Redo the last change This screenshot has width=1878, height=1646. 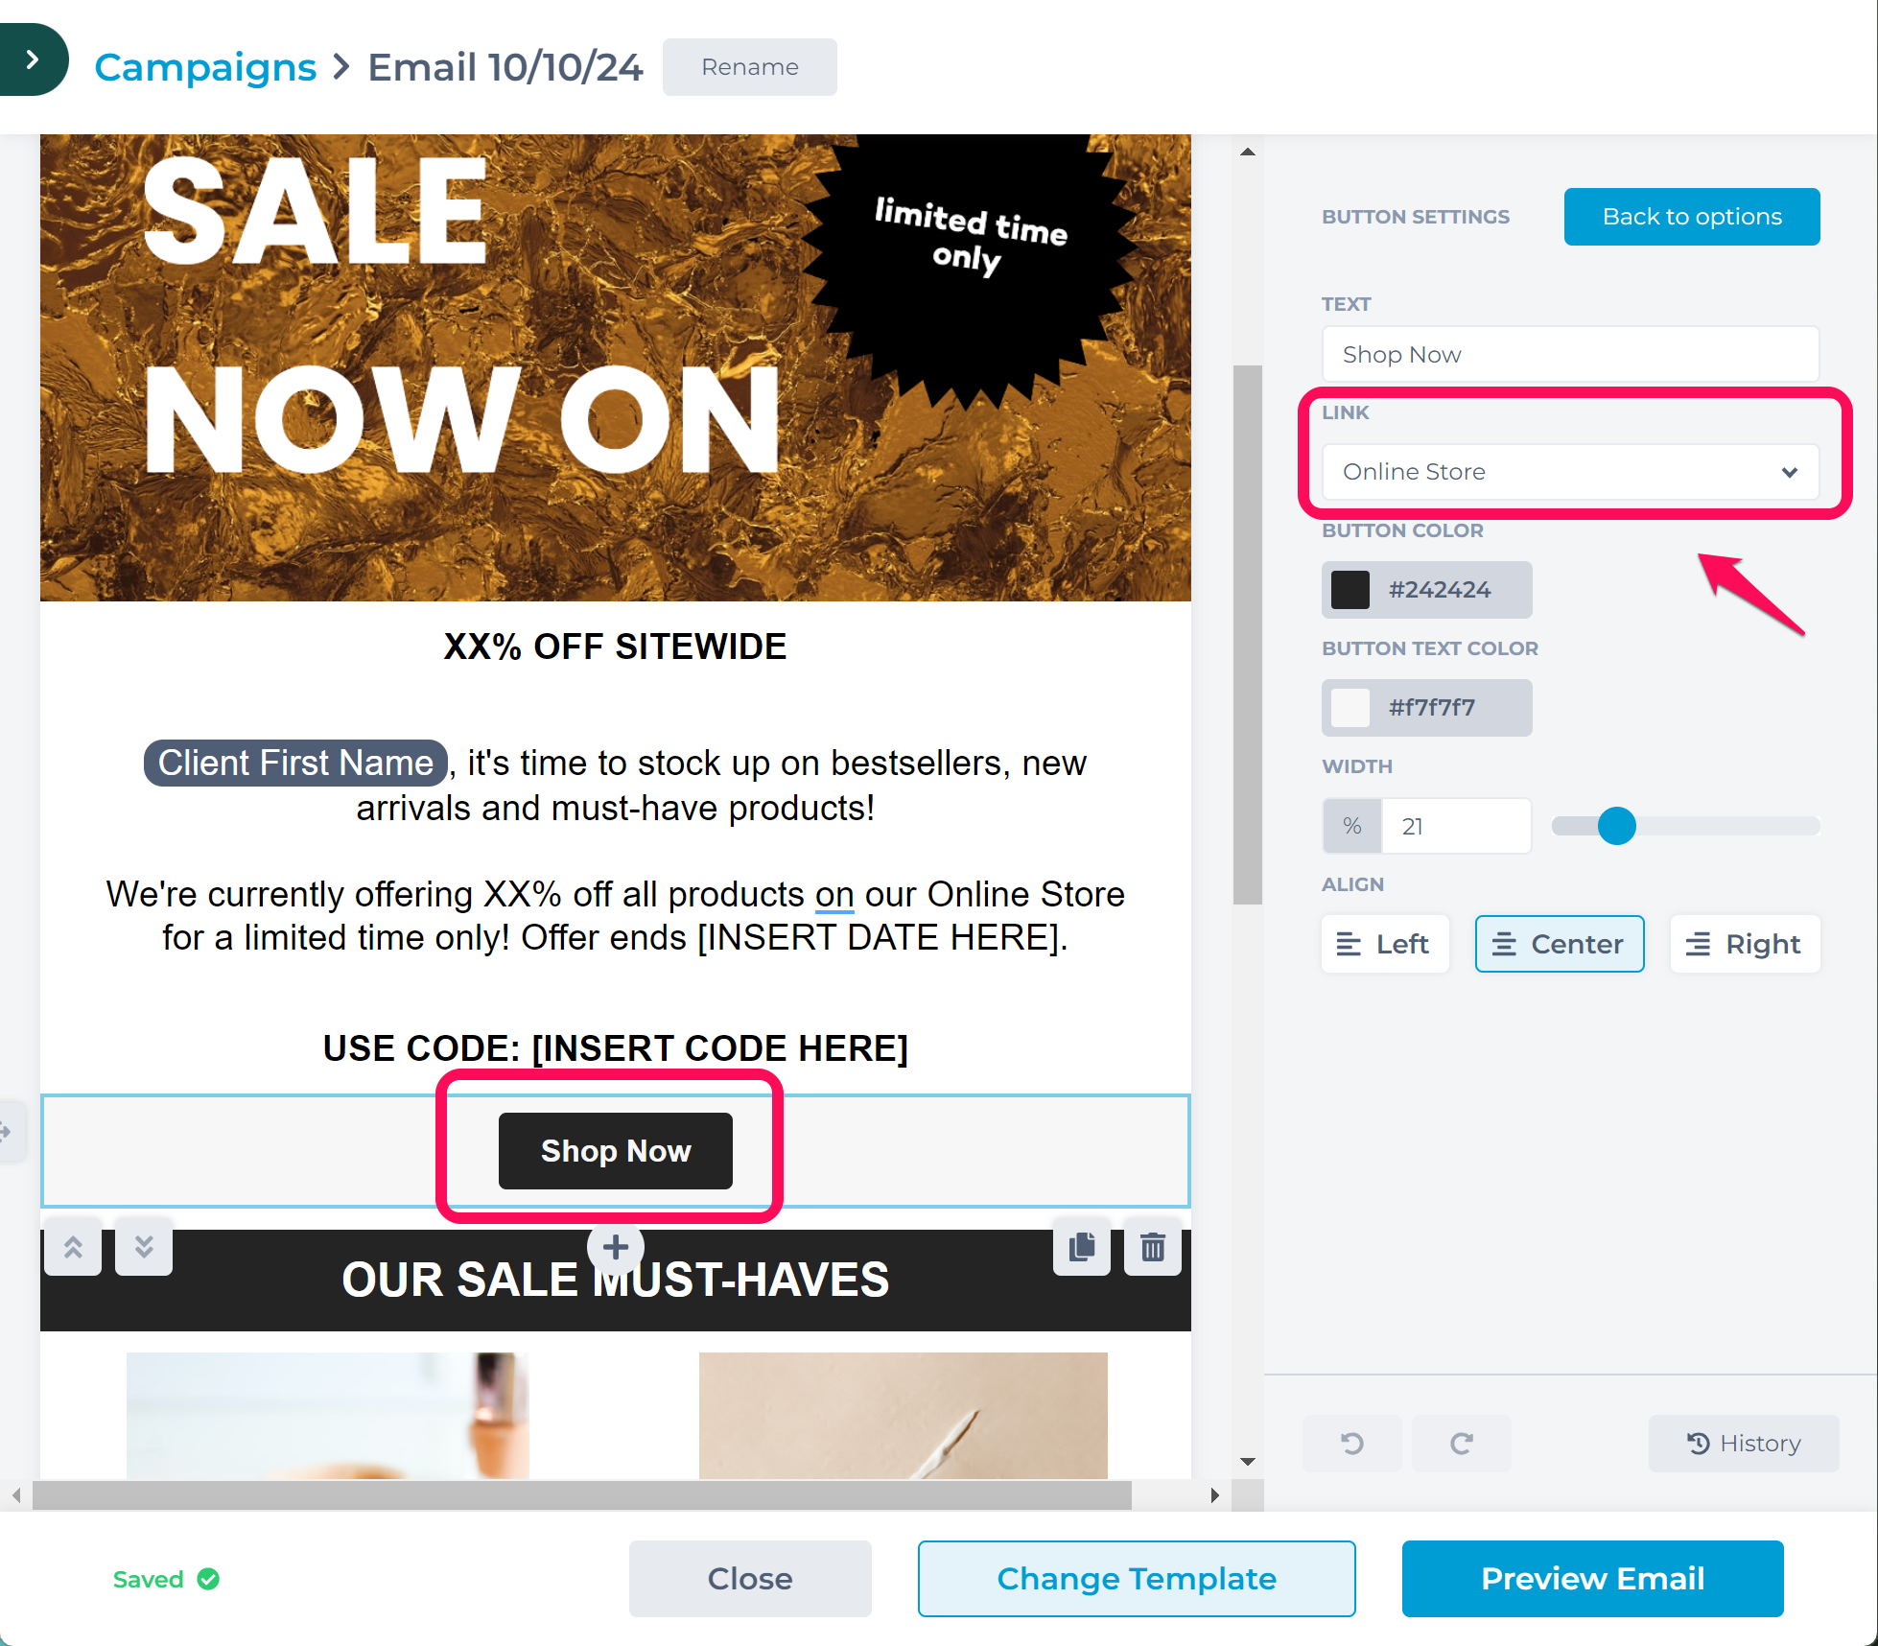[x=1462, y=1444]
